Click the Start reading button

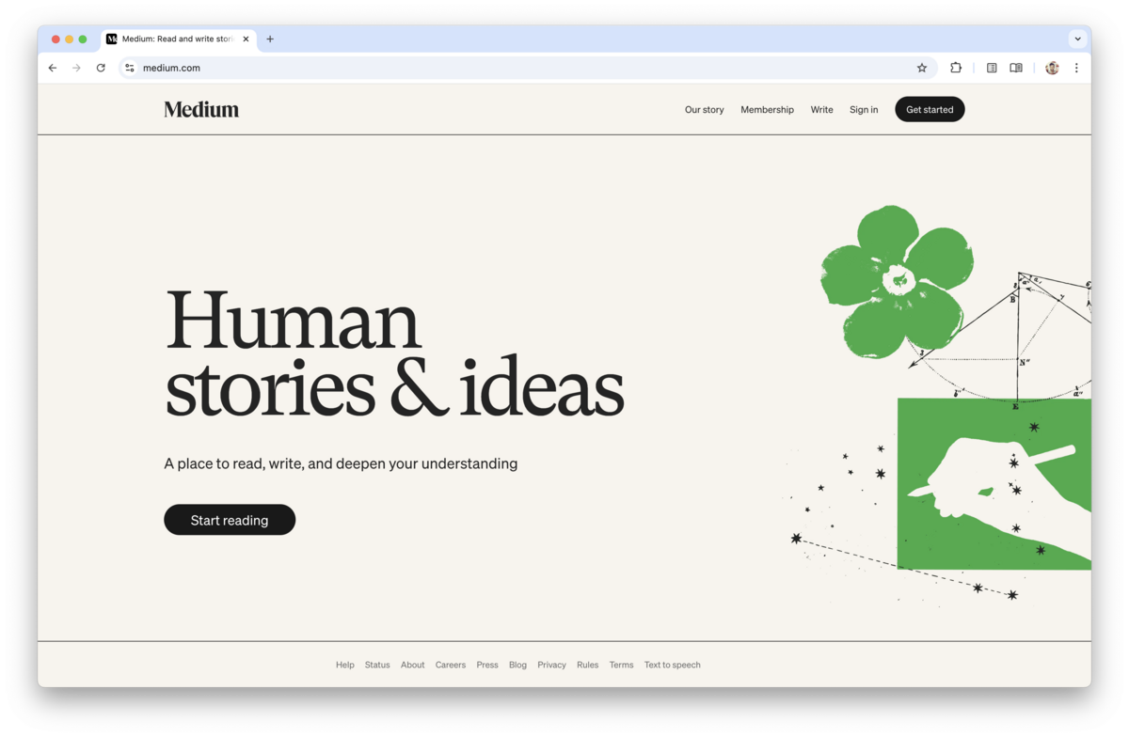(x=230, y=520)
